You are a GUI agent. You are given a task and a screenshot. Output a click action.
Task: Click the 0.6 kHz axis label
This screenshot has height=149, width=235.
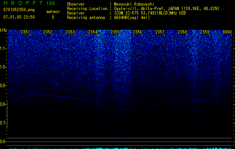[x=3, y=142]
